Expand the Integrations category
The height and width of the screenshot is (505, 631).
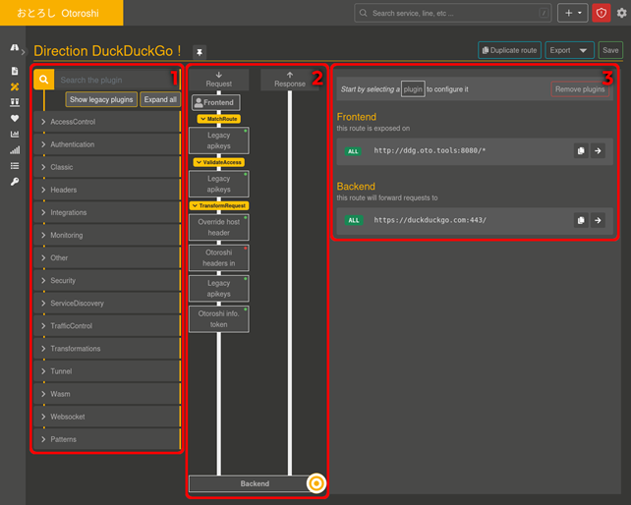[x=107, y=212]
